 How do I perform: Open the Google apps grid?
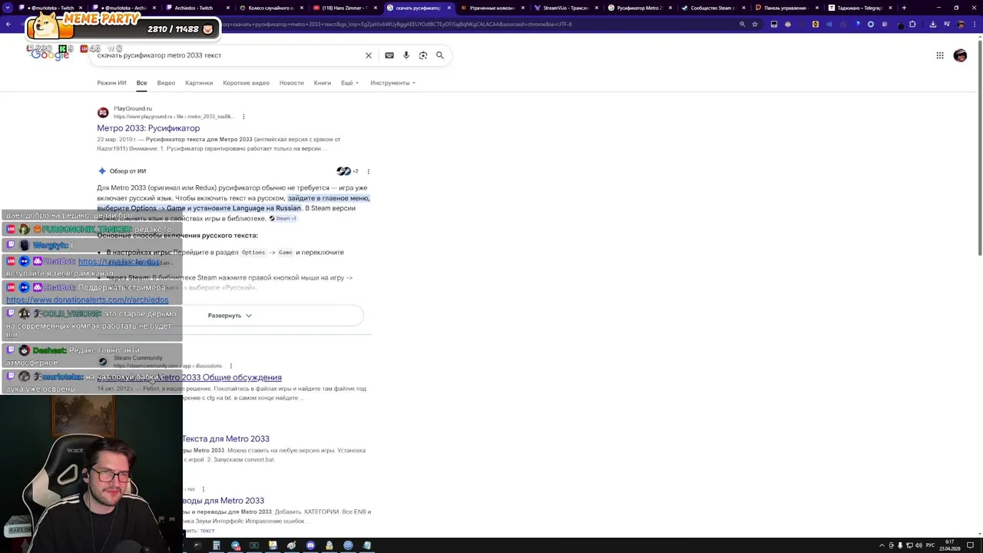click(x=939, y=55)
